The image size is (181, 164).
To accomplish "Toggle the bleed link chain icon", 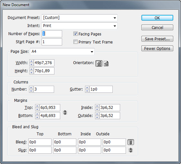I will point(131,142).
